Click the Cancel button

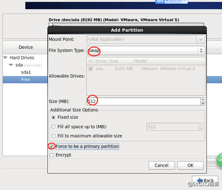click(x=162, y=165)
